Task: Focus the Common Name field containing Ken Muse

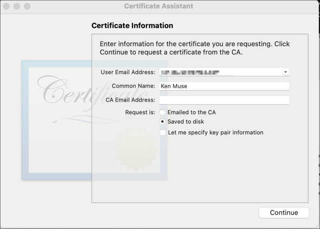Action: (224, 86)
